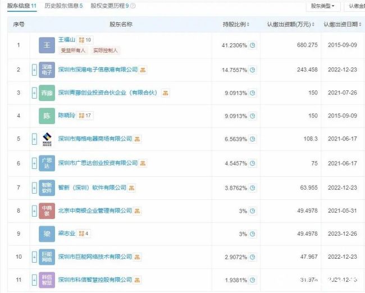Expand row of 深圳市海格电器商场有限公司

(34, 139)
